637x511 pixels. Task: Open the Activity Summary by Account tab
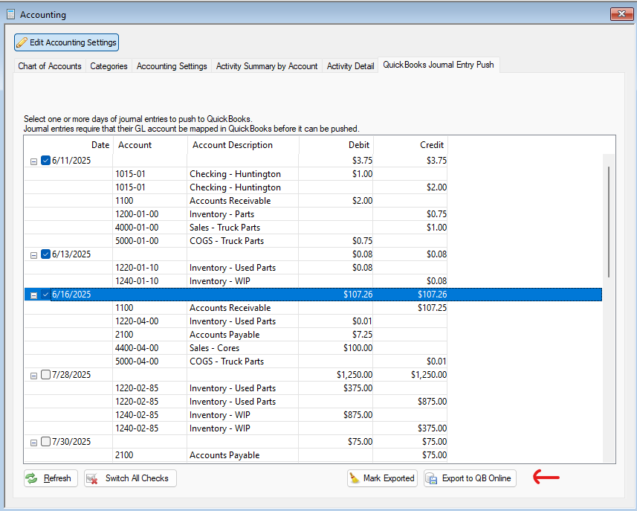click(266, 66)
